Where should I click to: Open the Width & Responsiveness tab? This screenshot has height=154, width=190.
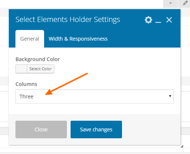point(78,39)
